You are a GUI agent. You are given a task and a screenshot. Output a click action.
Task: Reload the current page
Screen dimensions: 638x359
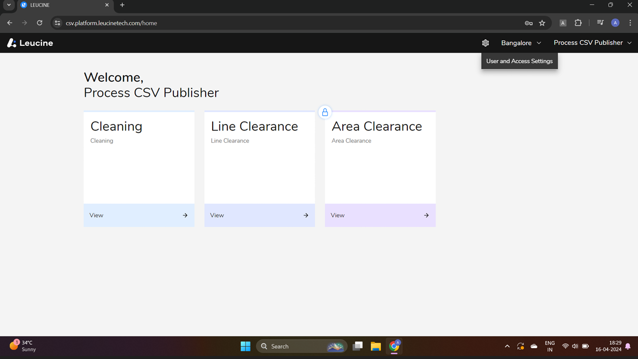pyautogui.click(x=39, y=23)
